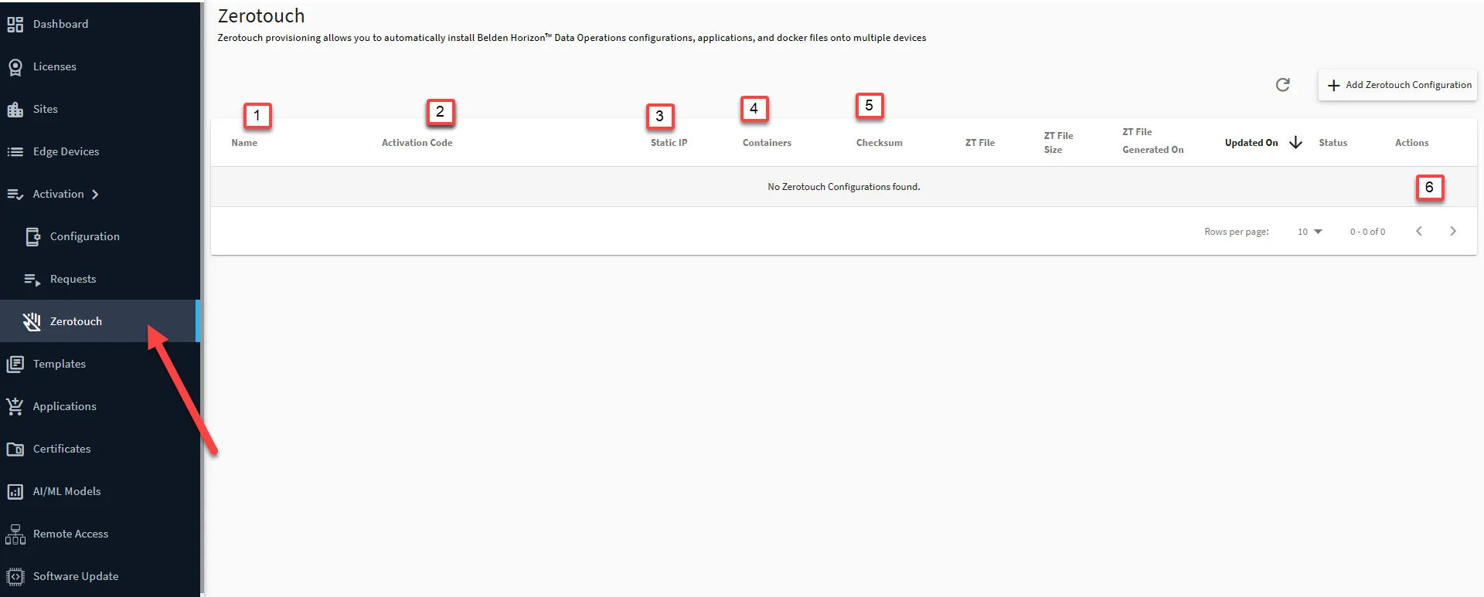This screenshot has height=597, width=1484.
Task: Go to the previous table page
Action: (x=1419, y=231)
